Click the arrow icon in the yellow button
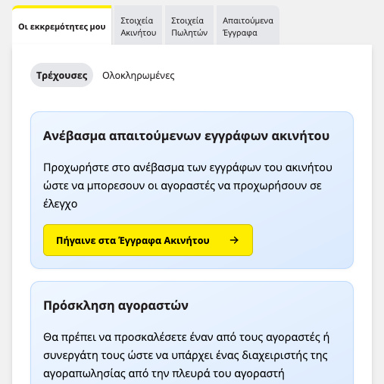The image size is (384, 384). point(234,240)
